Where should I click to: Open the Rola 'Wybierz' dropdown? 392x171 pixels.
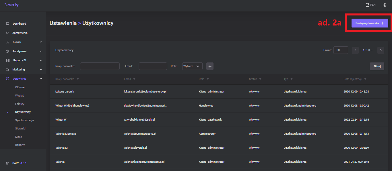192,66
